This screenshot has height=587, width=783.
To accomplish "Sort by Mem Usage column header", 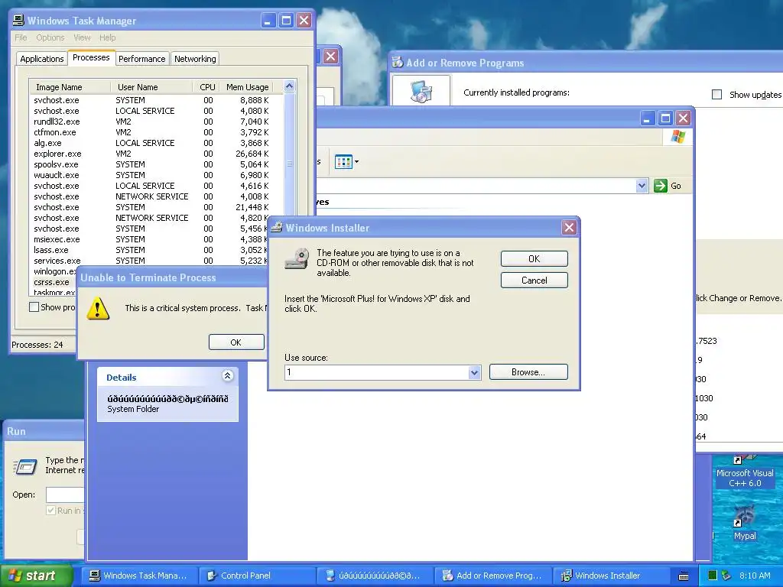I will click(x=247, y=87).
